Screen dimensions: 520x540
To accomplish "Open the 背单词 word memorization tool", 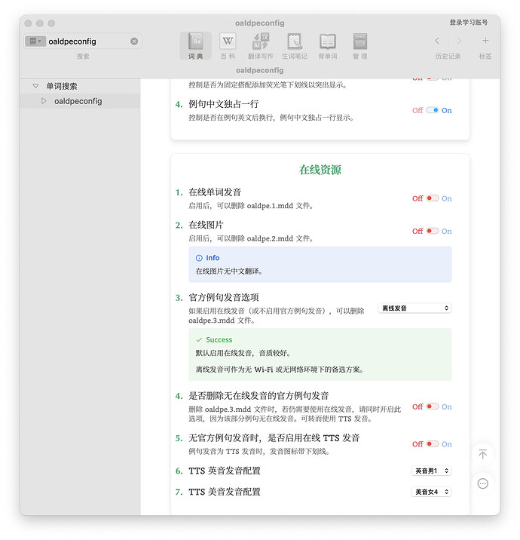I will point(328,46).
